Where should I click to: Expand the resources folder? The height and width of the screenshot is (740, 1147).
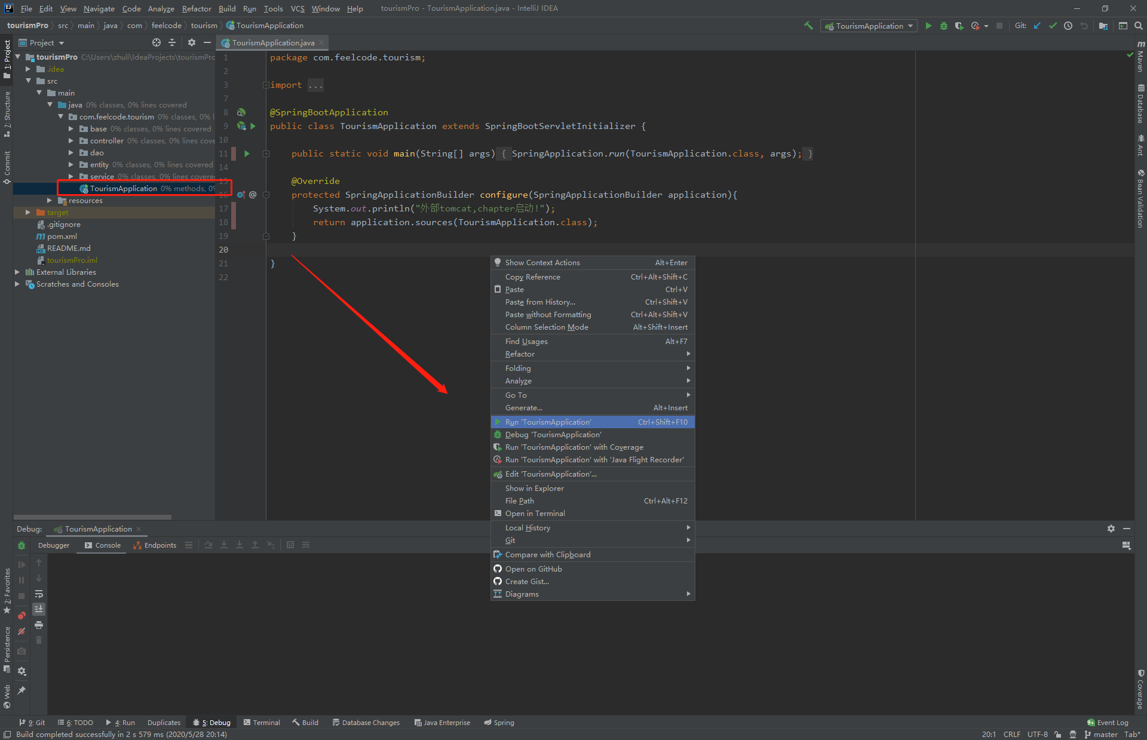pyautogui.click(x=50, y=200)
